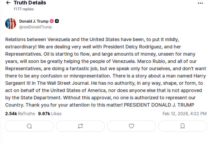
Task: Go back using the left arrow
Action: click(8, 3)
